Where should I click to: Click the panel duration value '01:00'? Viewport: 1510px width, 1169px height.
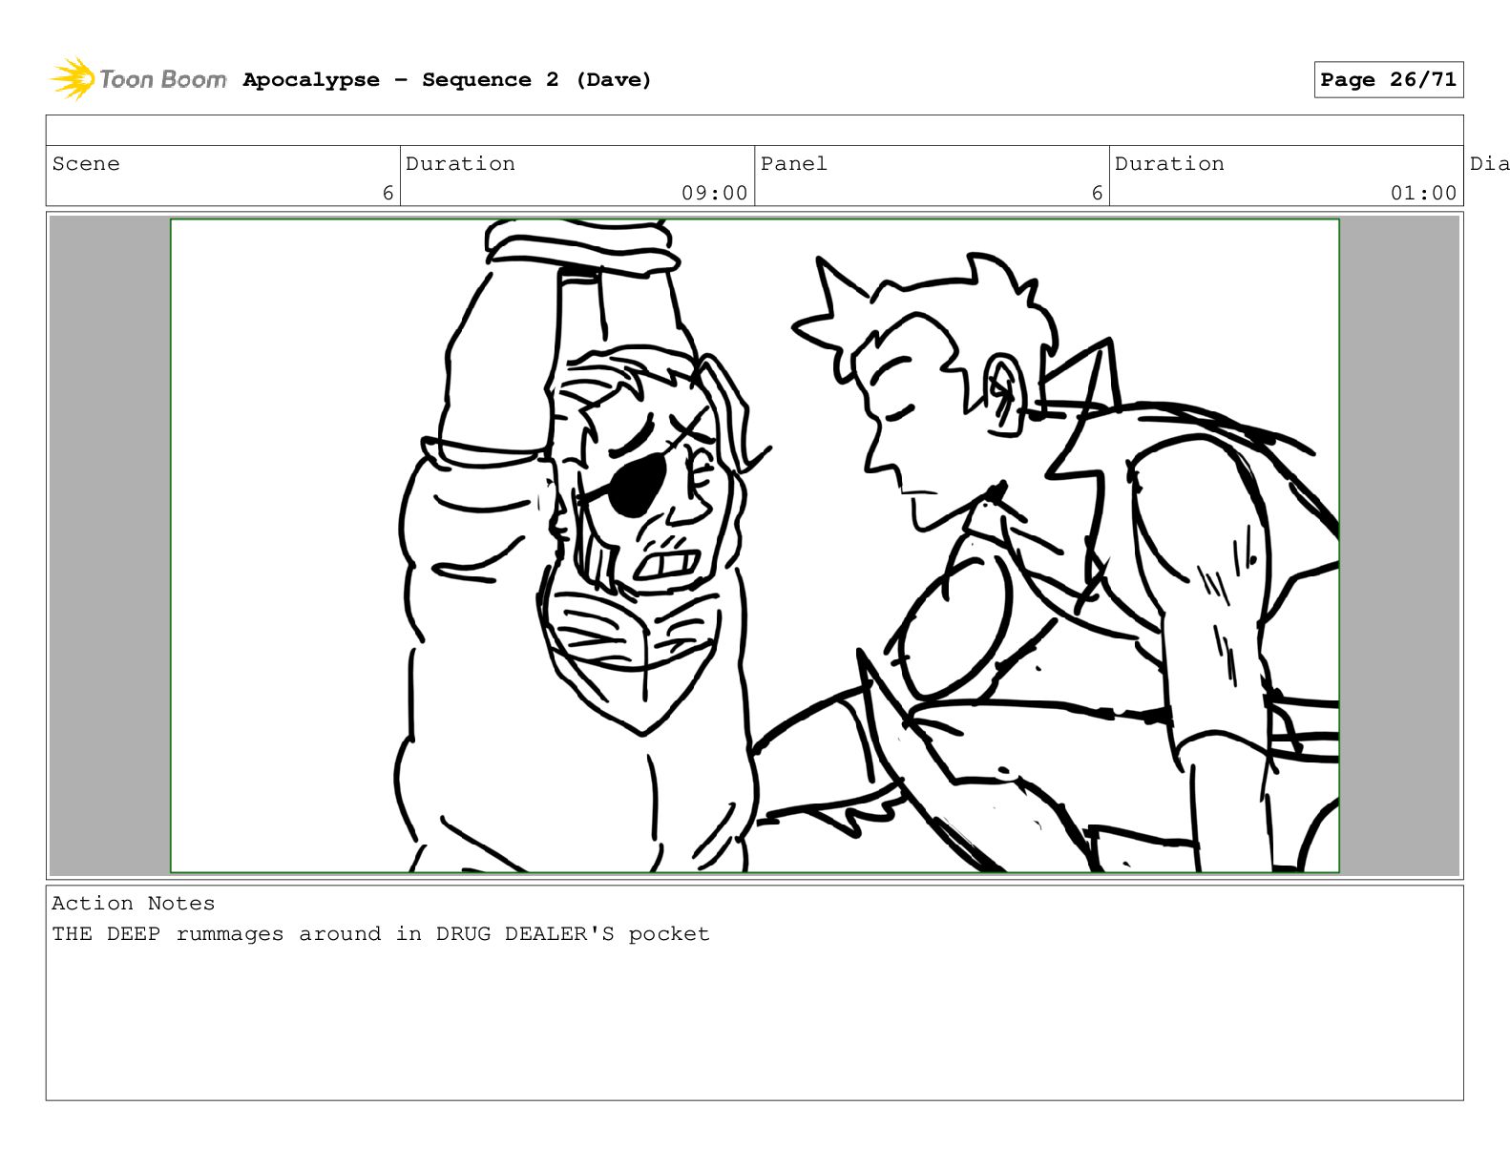coord(1423,193)
